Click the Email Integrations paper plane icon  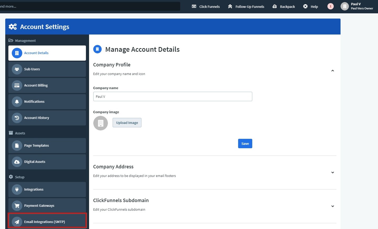click(x=17, y=222)
